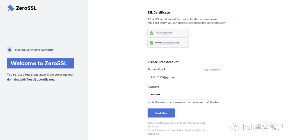Open Certificate Subscriber Agreement link
293x140 pixels.
coord(195,130)
